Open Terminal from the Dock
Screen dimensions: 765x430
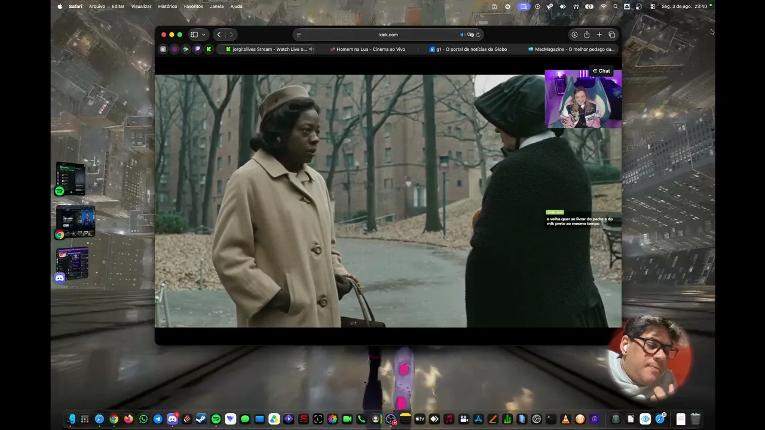(x=551, y=419)
